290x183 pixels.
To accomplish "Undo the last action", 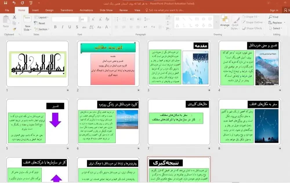I will coord(14,3).
